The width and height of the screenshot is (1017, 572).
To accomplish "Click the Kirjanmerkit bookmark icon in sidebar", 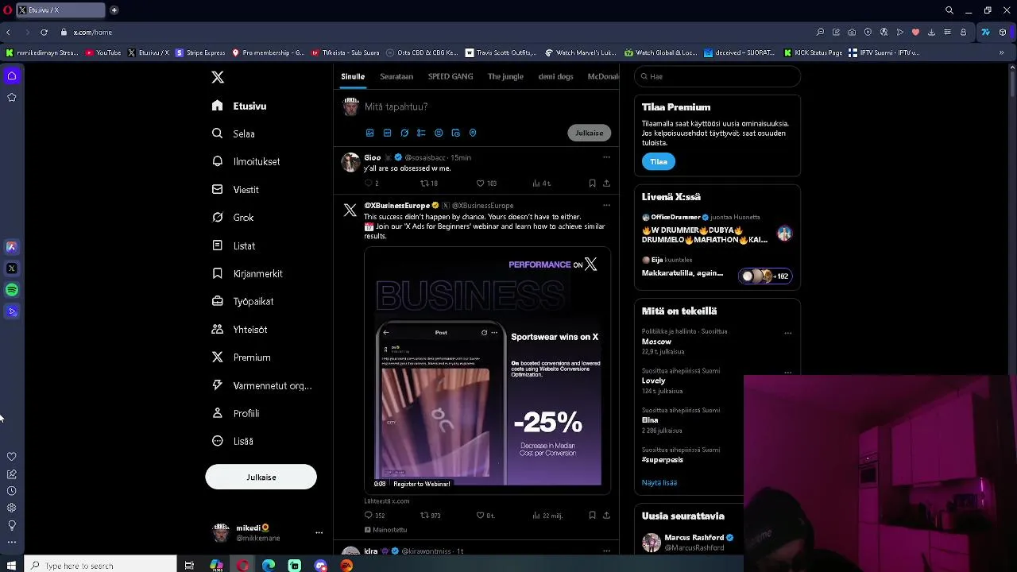I will pos(217,273).
